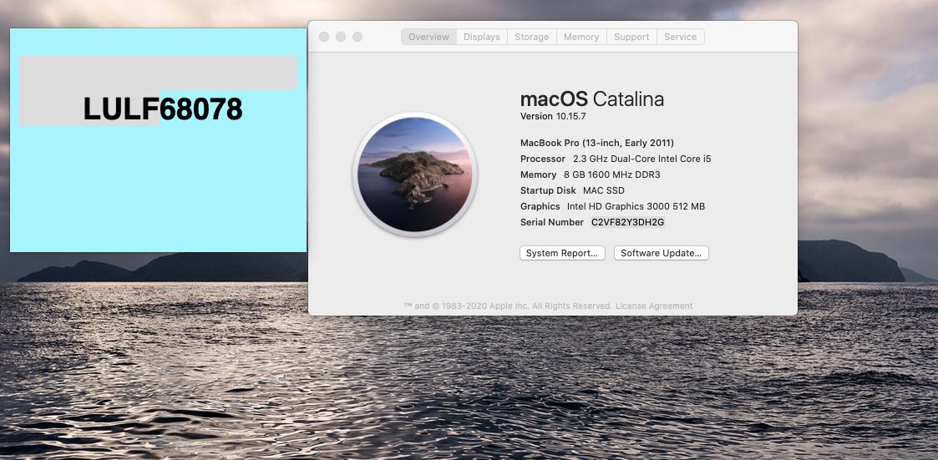Open the Storage tab

(x=532, y=37)
